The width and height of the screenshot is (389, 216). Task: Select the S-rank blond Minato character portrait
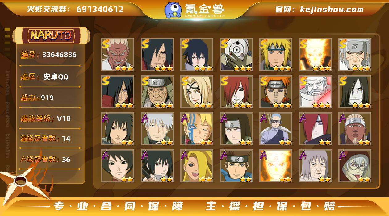click(276, 55)
